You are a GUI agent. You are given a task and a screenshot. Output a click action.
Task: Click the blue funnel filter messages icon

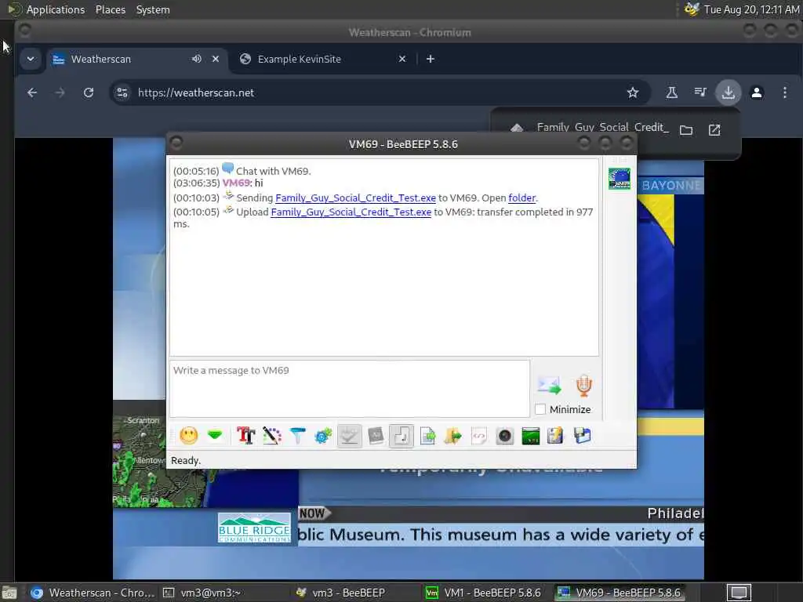tap(297, 436)
